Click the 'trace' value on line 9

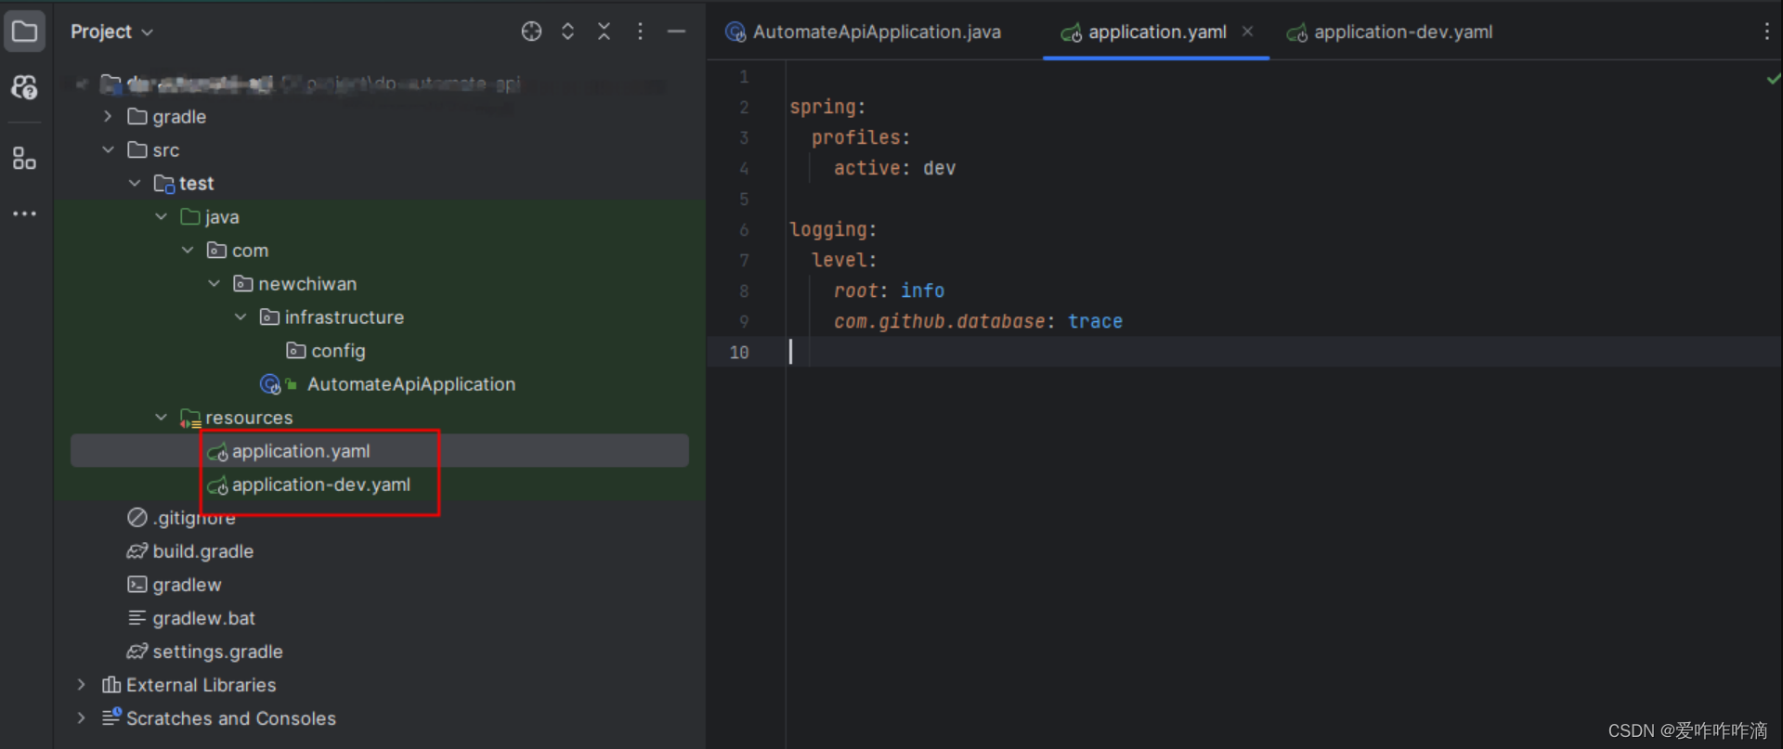click(x=1095, y=321)
